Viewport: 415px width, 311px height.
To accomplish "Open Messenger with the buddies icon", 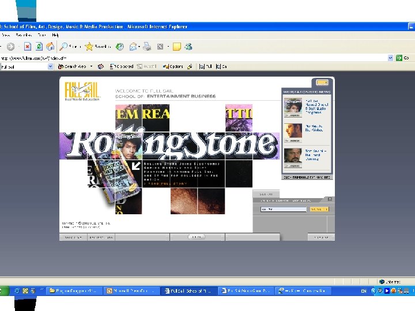I will (x=188, y=47).
